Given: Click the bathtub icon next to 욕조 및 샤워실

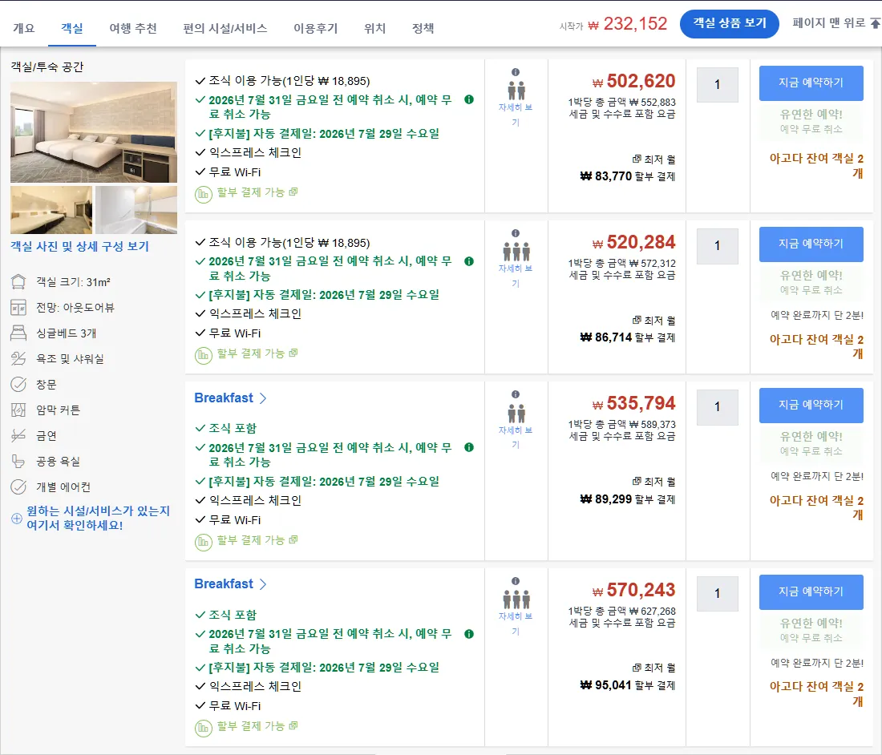Looking at the screenshot, I should click(18, 358).
